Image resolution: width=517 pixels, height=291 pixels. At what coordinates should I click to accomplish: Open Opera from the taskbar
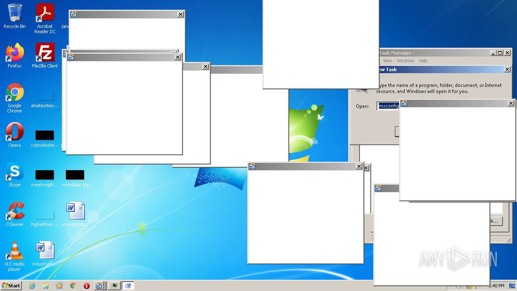(86, 286)
